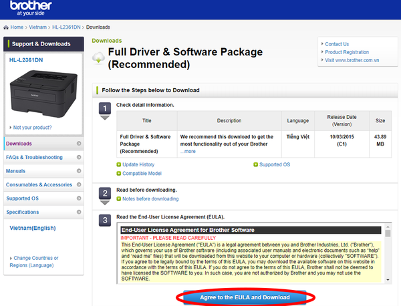
Task: Click the arrow icon beside Consumables & Accessories
Action: (79, 184)
